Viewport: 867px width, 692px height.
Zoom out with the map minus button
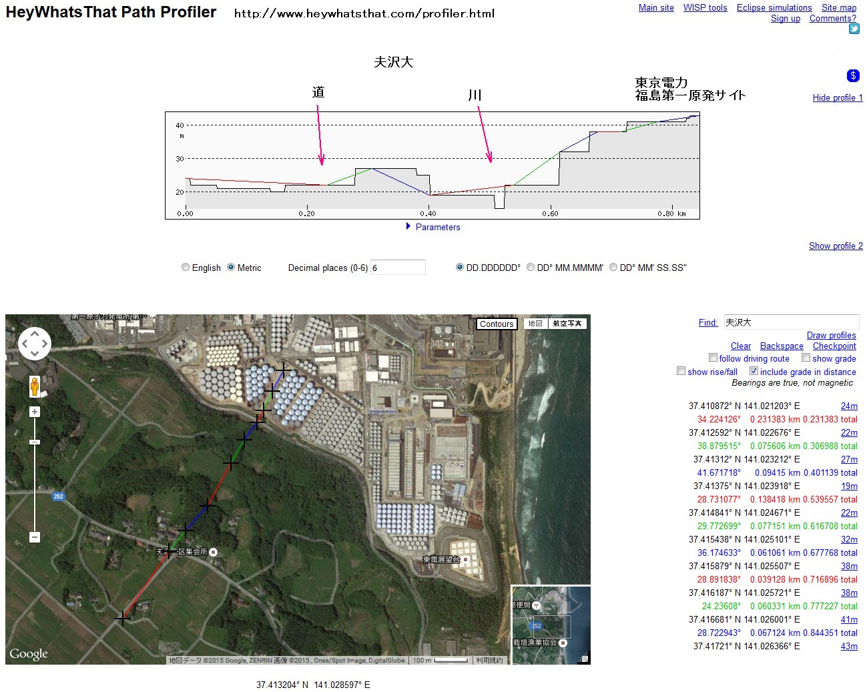click(35, 537)
